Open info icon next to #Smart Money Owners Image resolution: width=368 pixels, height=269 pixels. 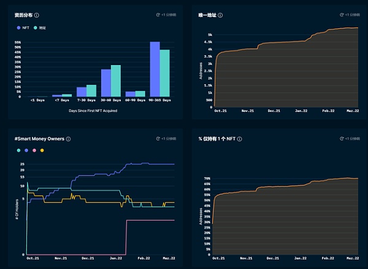pyautogui.click(x=68, y=139)
